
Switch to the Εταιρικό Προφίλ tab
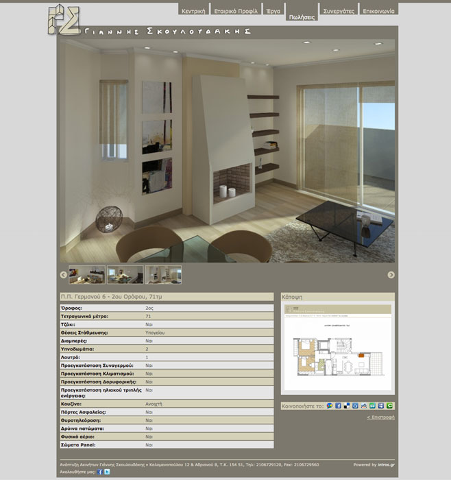(236, 12)
